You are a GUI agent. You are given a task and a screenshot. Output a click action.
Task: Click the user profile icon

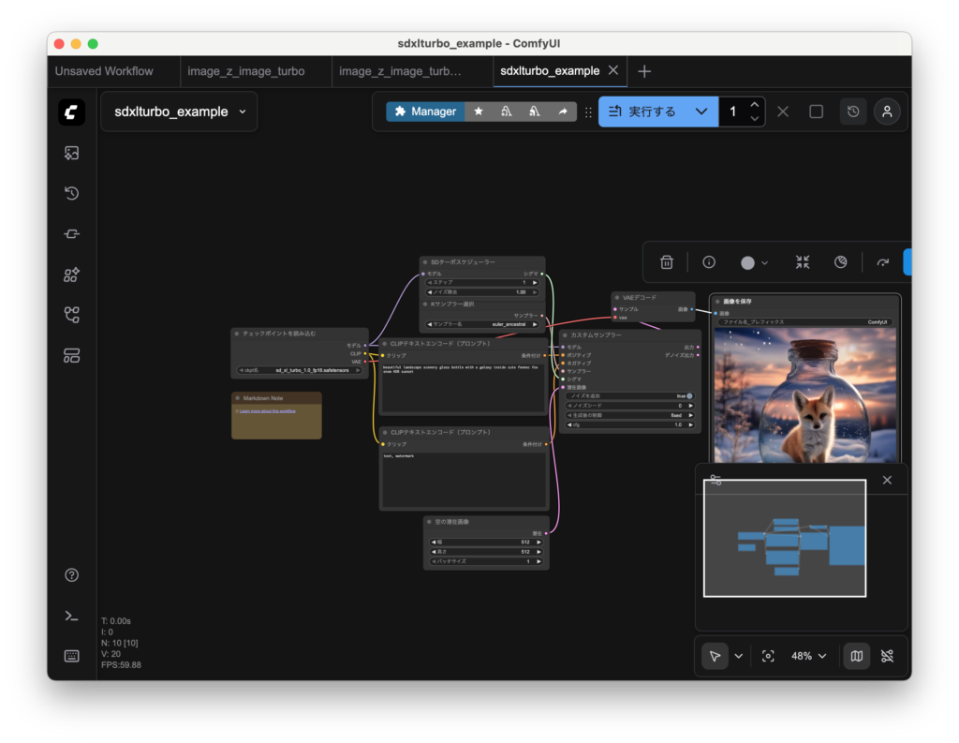887,111
